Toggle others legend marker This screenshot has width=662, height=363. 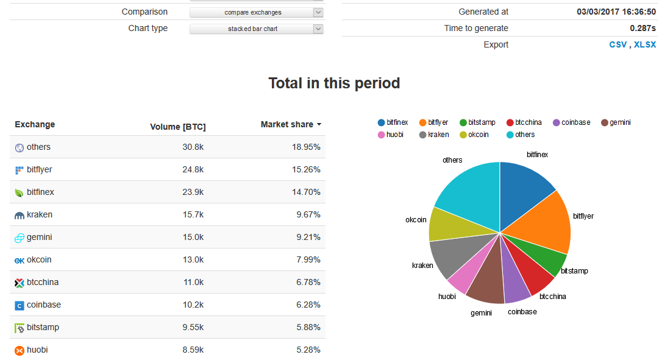coord(510,135)
